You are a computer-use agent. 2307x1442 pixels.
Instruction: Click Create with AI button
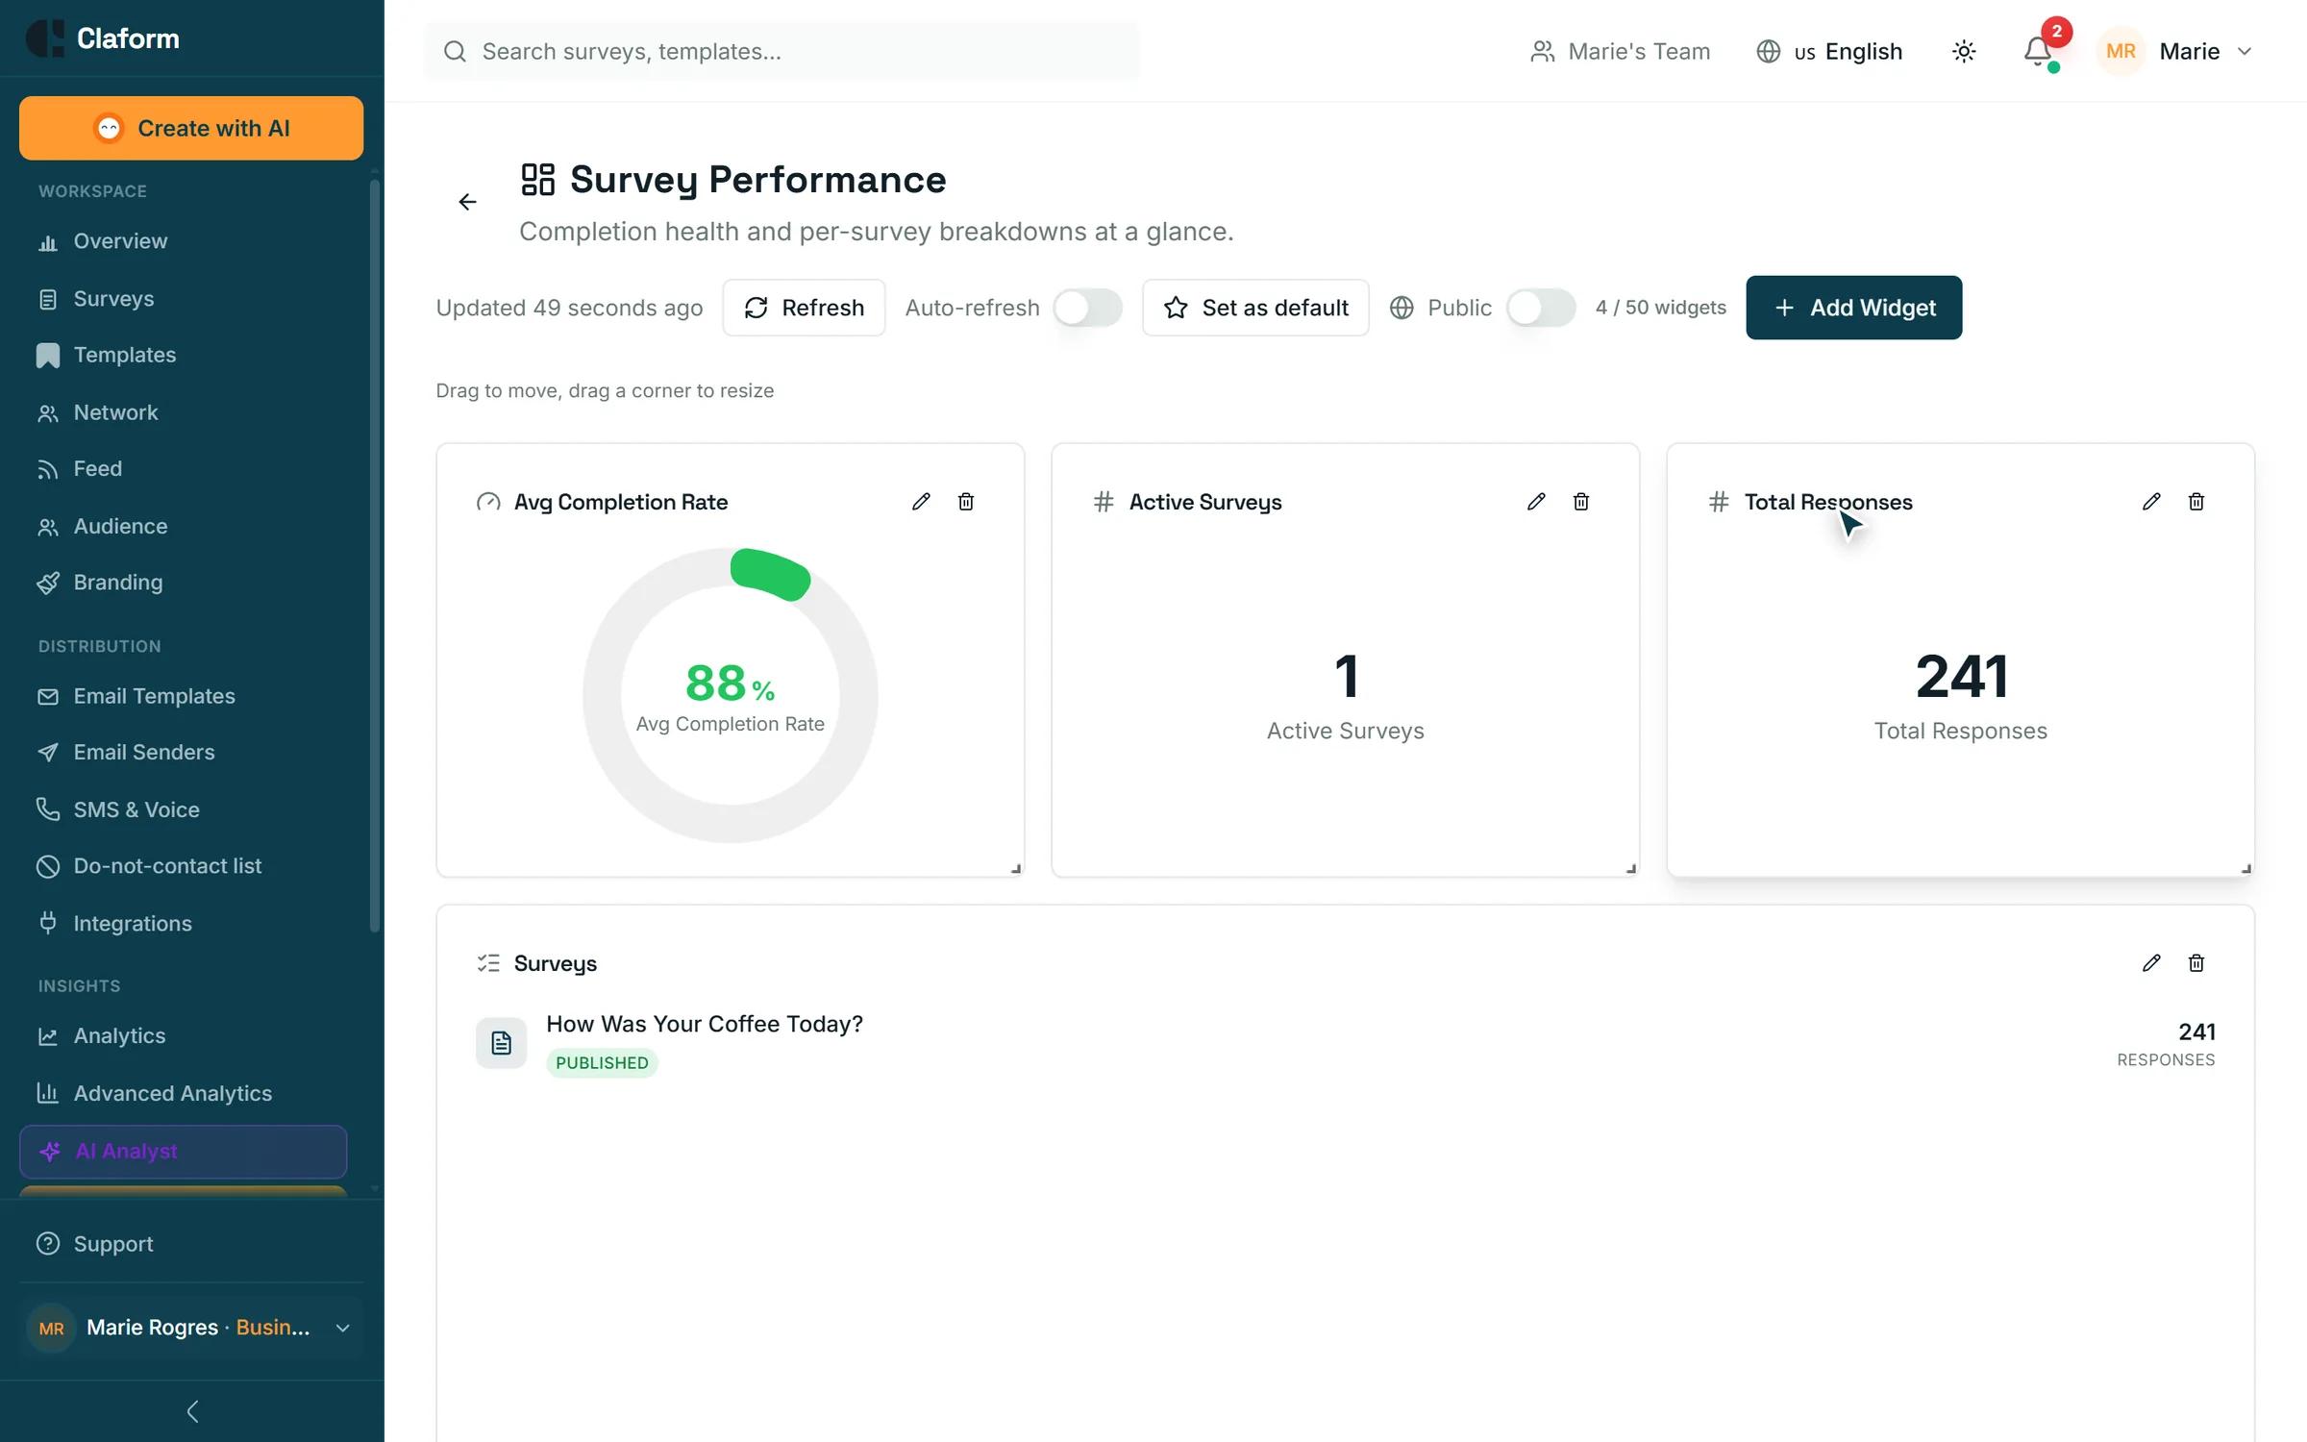point(191,128)
